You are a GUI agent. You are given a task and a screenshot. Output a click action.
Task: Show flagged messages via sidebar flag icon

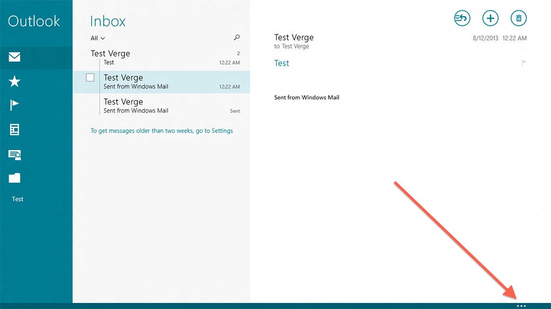pyautogui.click(x=15, y=105)
